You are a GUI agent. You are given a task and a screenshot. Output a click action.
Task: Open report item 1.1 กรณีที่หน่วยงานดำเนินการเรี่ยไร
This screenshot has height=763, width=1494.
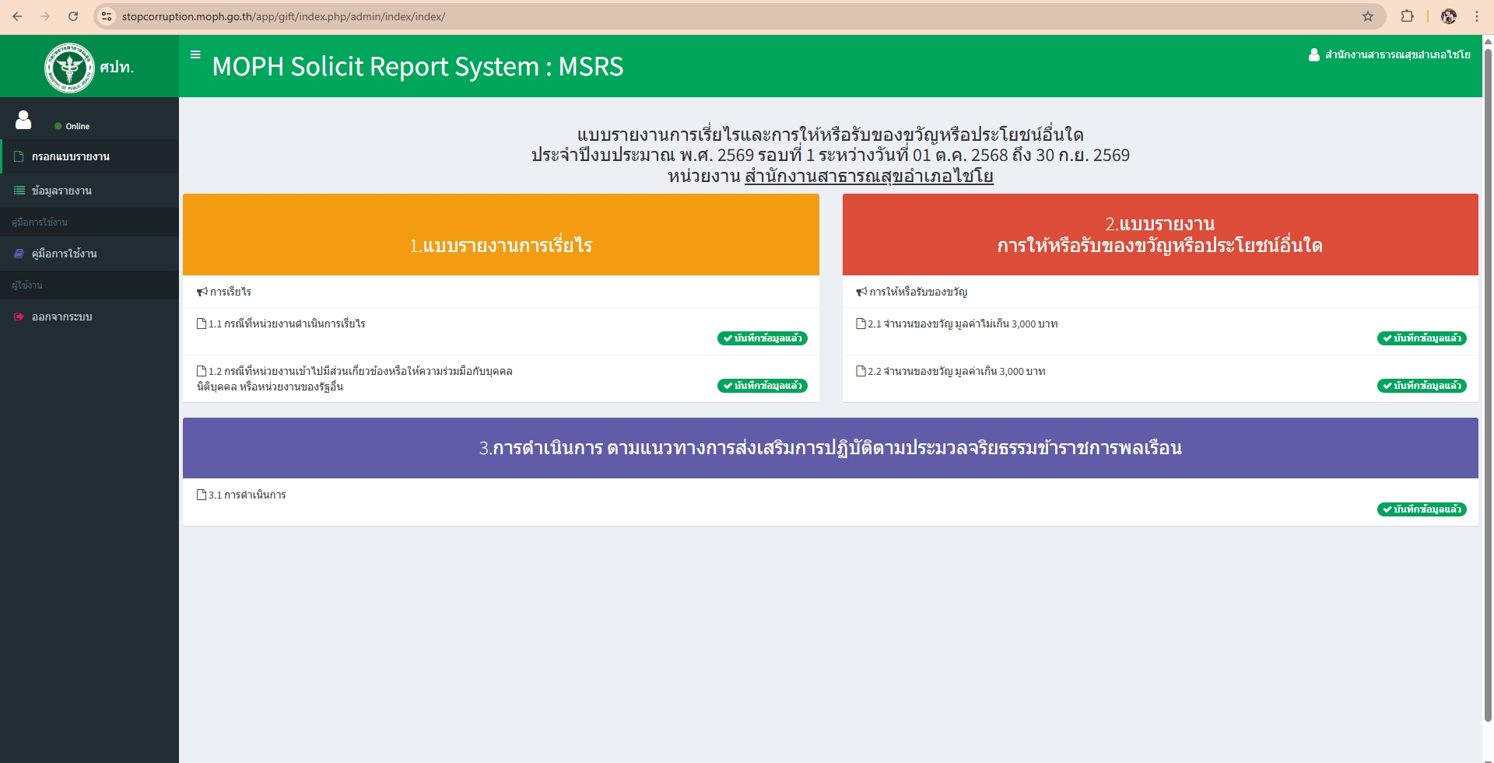coord(286,324)
